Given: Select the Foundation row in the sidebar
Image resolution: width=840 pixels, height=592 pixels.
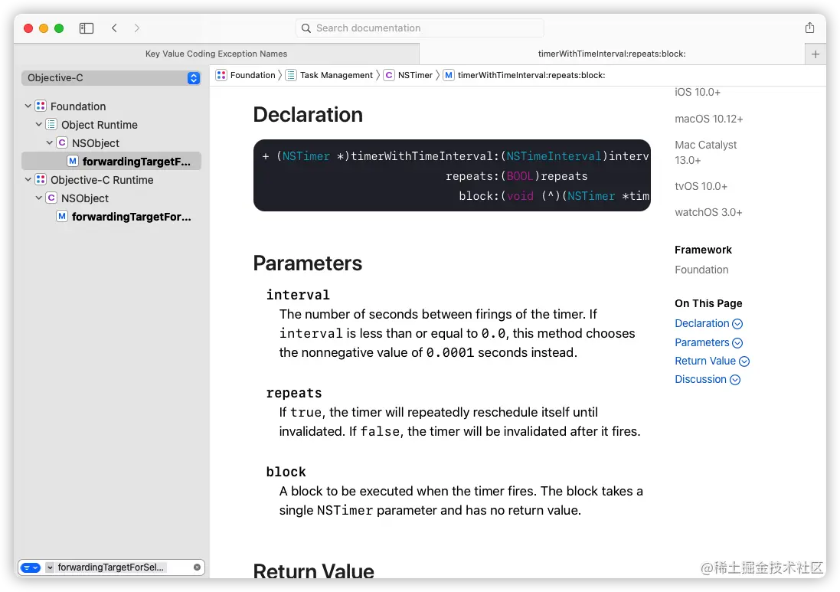Looking at the screenshot, I should (112, 106).
